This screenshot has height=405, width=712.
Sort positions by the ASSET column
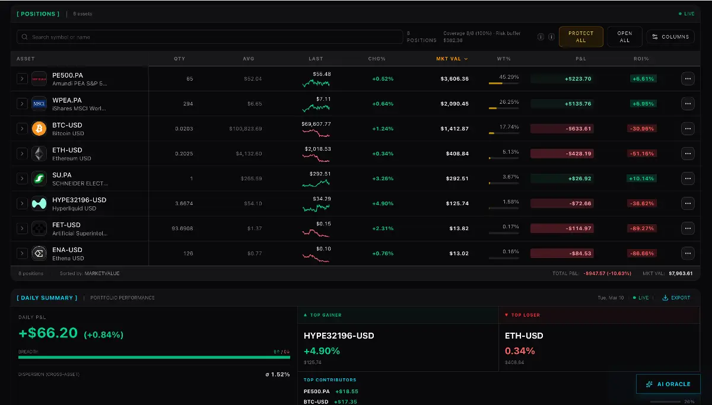tap(26, 59)
